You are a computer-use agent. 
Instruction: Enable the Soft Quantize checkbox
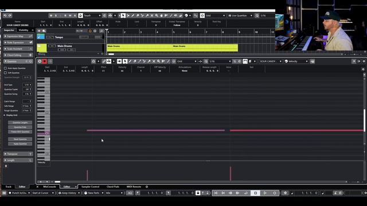[x=5, y=73]
